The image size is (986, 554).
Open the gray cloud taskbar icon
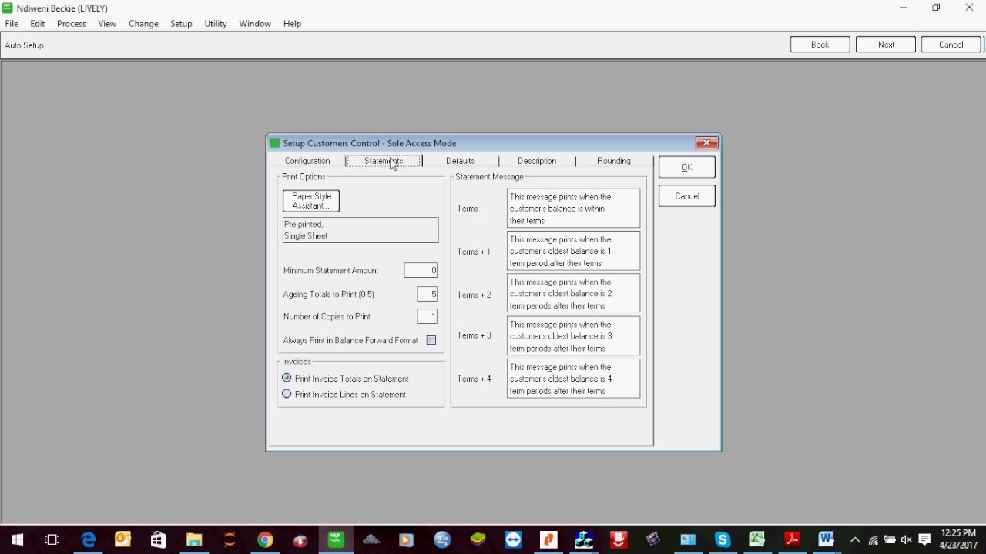click(371, 540)
